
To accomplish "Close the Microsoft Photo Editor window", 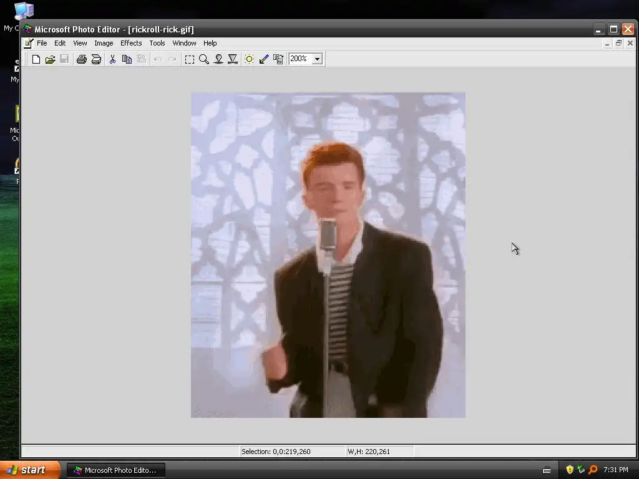I will pos(628,29).
